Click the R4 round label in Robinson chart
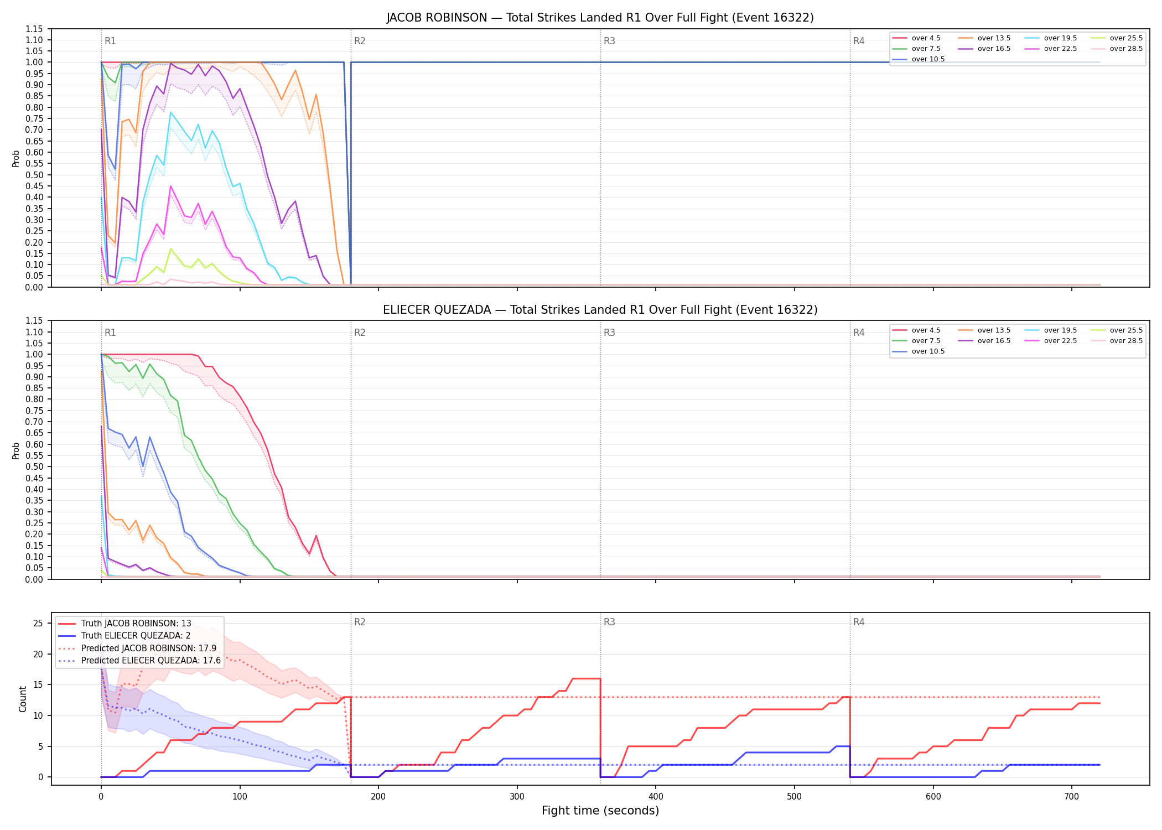This screenshot has height=830, width=1162. [859, 41]
